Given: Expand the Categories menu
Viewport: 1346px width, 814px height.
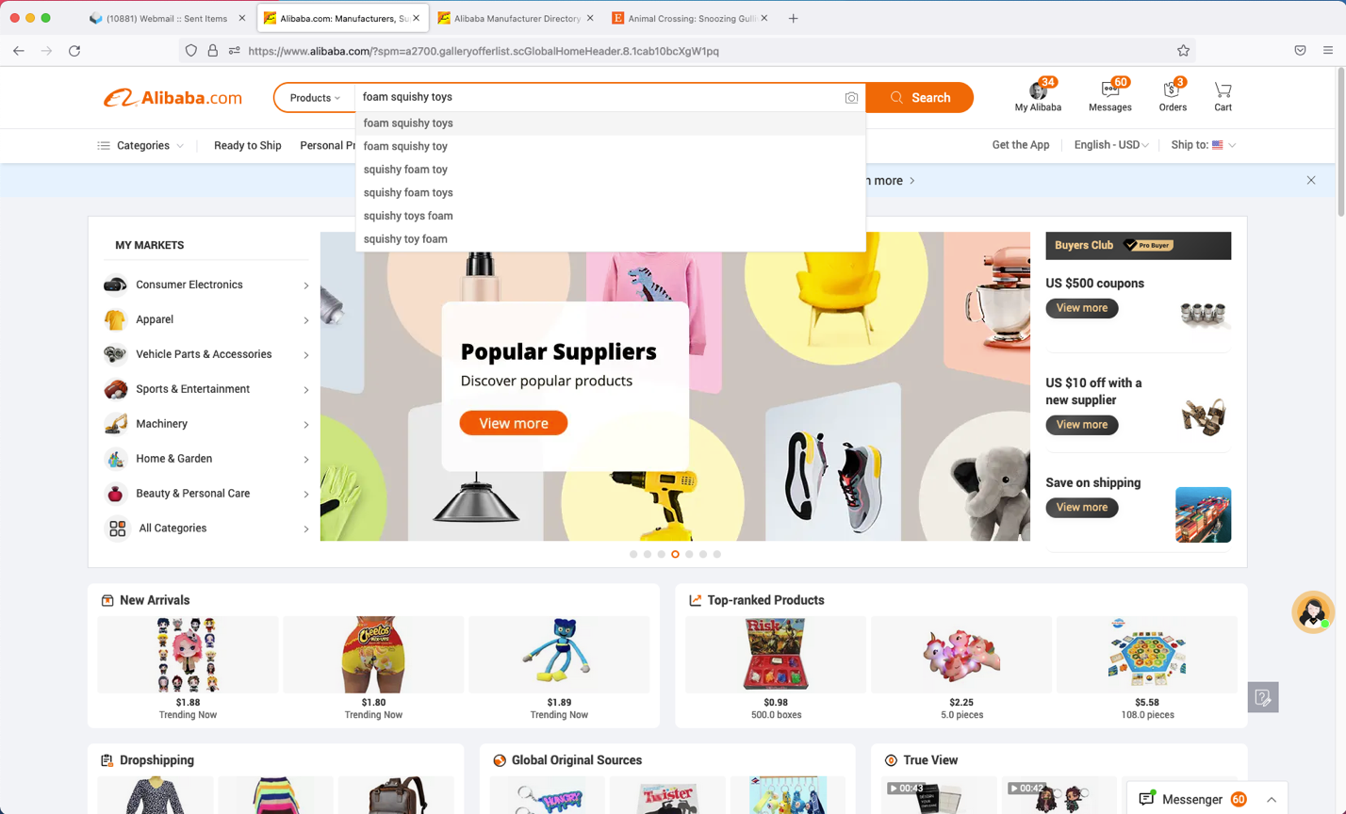Looking at the screenshot, I should [x=140, y=145].
